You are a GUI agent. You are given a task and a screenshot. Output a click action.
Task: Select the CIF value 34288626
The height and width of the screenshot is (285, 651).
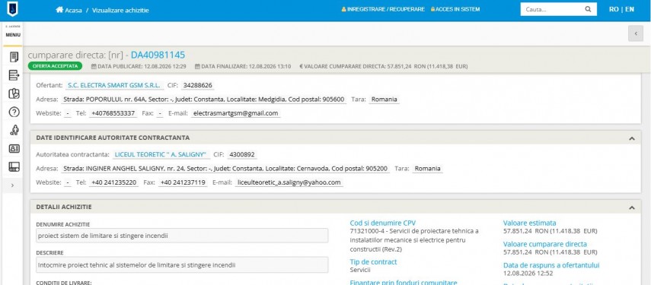click(198, 85)
